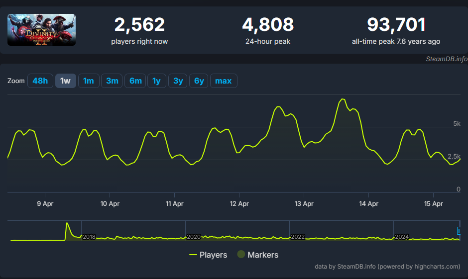Click the 2,562 players right now figure
This screenshot has height=279, width=468.
[x=139, y=24]
